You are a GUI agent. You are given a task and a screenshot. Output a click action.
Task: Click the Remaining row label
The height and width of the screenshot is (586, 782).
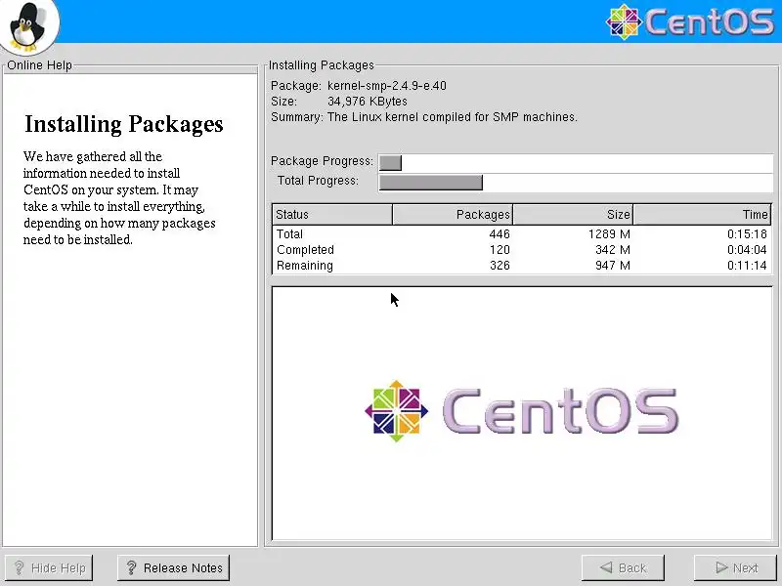(x=305, y=266)
